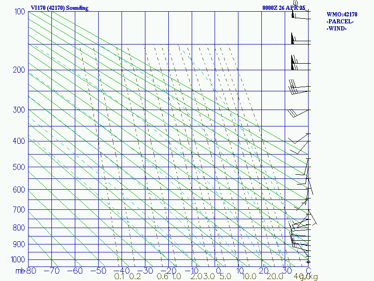Click the surface station circle below the wind barbs
This screenshot has height=281, width=374.
coord(308,262)
